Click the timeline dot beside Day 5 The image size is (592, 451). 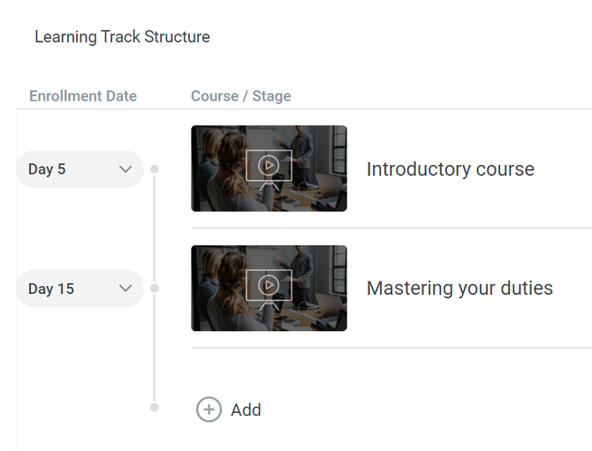(x=155, y=169)
